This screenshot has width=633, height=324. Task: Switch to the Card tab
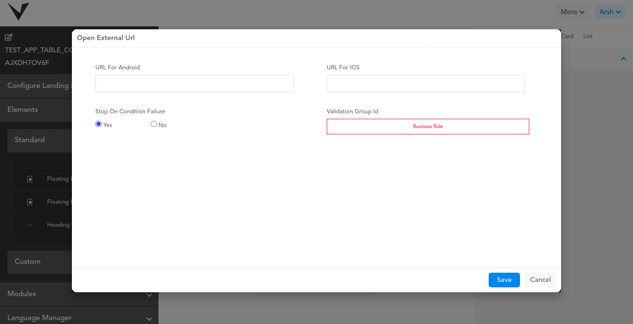pos(567,36)
